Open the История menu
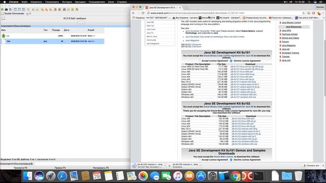 67,2
